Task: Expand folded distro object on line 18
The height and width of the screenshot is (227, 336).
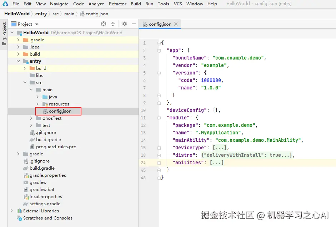Action: click(x=159, y=155)
